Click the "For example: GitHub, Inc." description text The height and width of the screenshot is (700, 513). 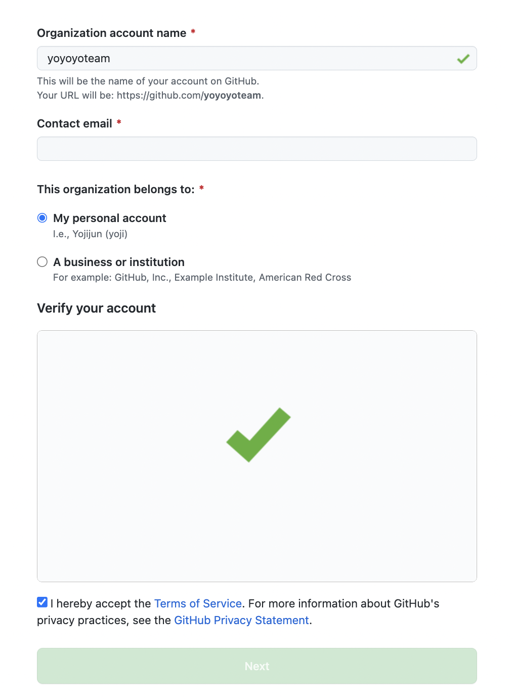click(202, 277)
